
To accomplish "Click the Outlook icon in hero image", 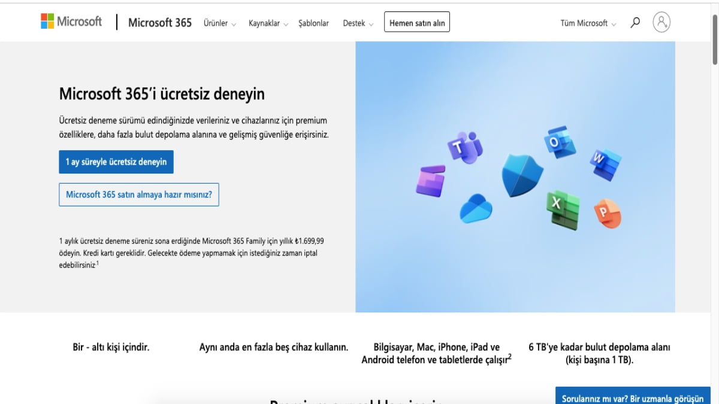I will pyautogui.click(x=559, y=142).
